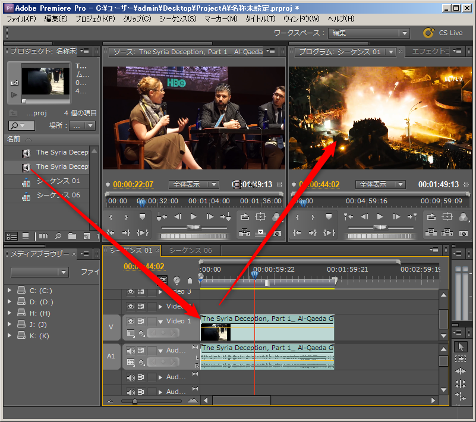Toggle Video 2 track eye icon
Screen dimensions: 476x422
pos(131,306)
